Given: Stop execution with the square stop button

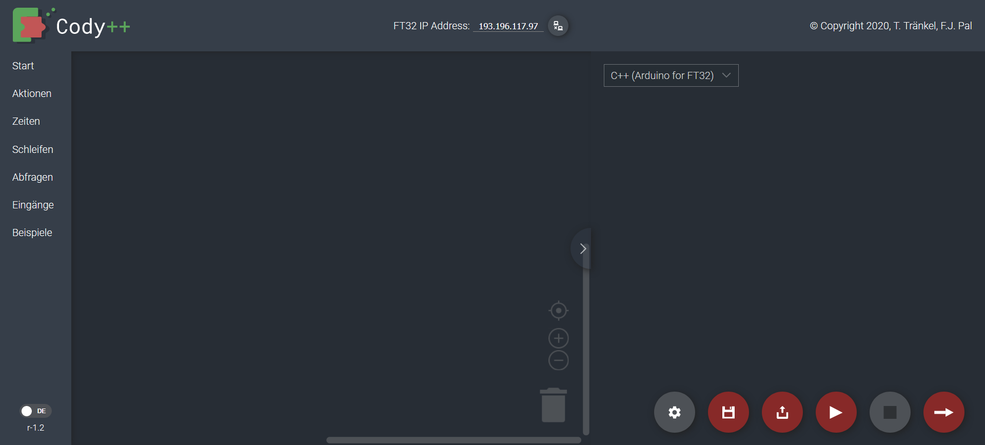Looking at the screenshot, I should pos(890,412).
